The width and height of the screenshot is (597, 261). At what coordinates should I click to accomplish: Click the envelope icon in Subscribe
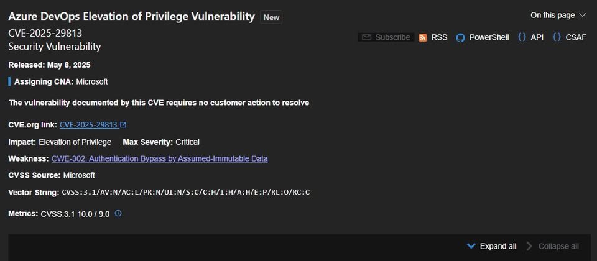pyautogui.click(x=366, y=37)
